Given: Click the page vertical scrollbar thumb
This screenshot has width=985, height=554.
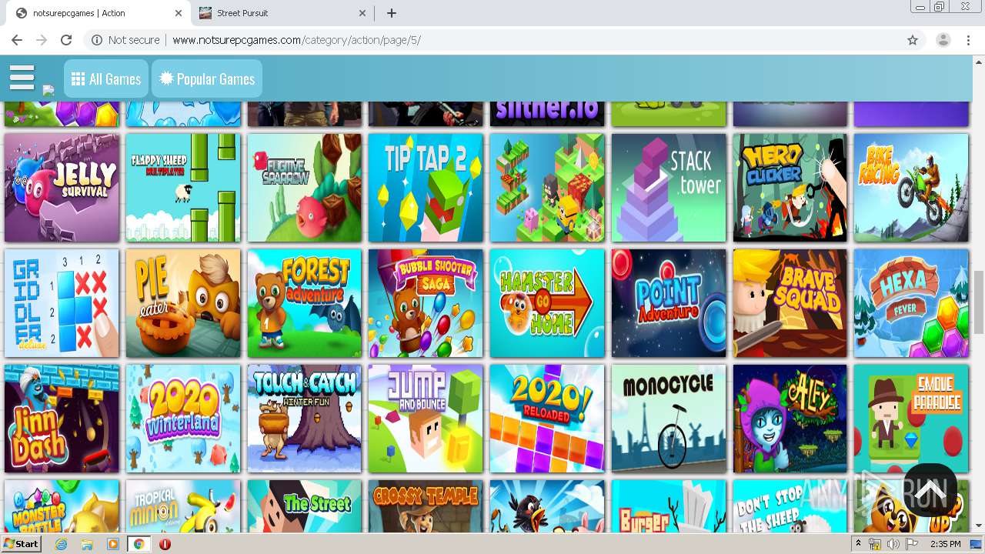Looking at the screenshot, I should [978, 302].
